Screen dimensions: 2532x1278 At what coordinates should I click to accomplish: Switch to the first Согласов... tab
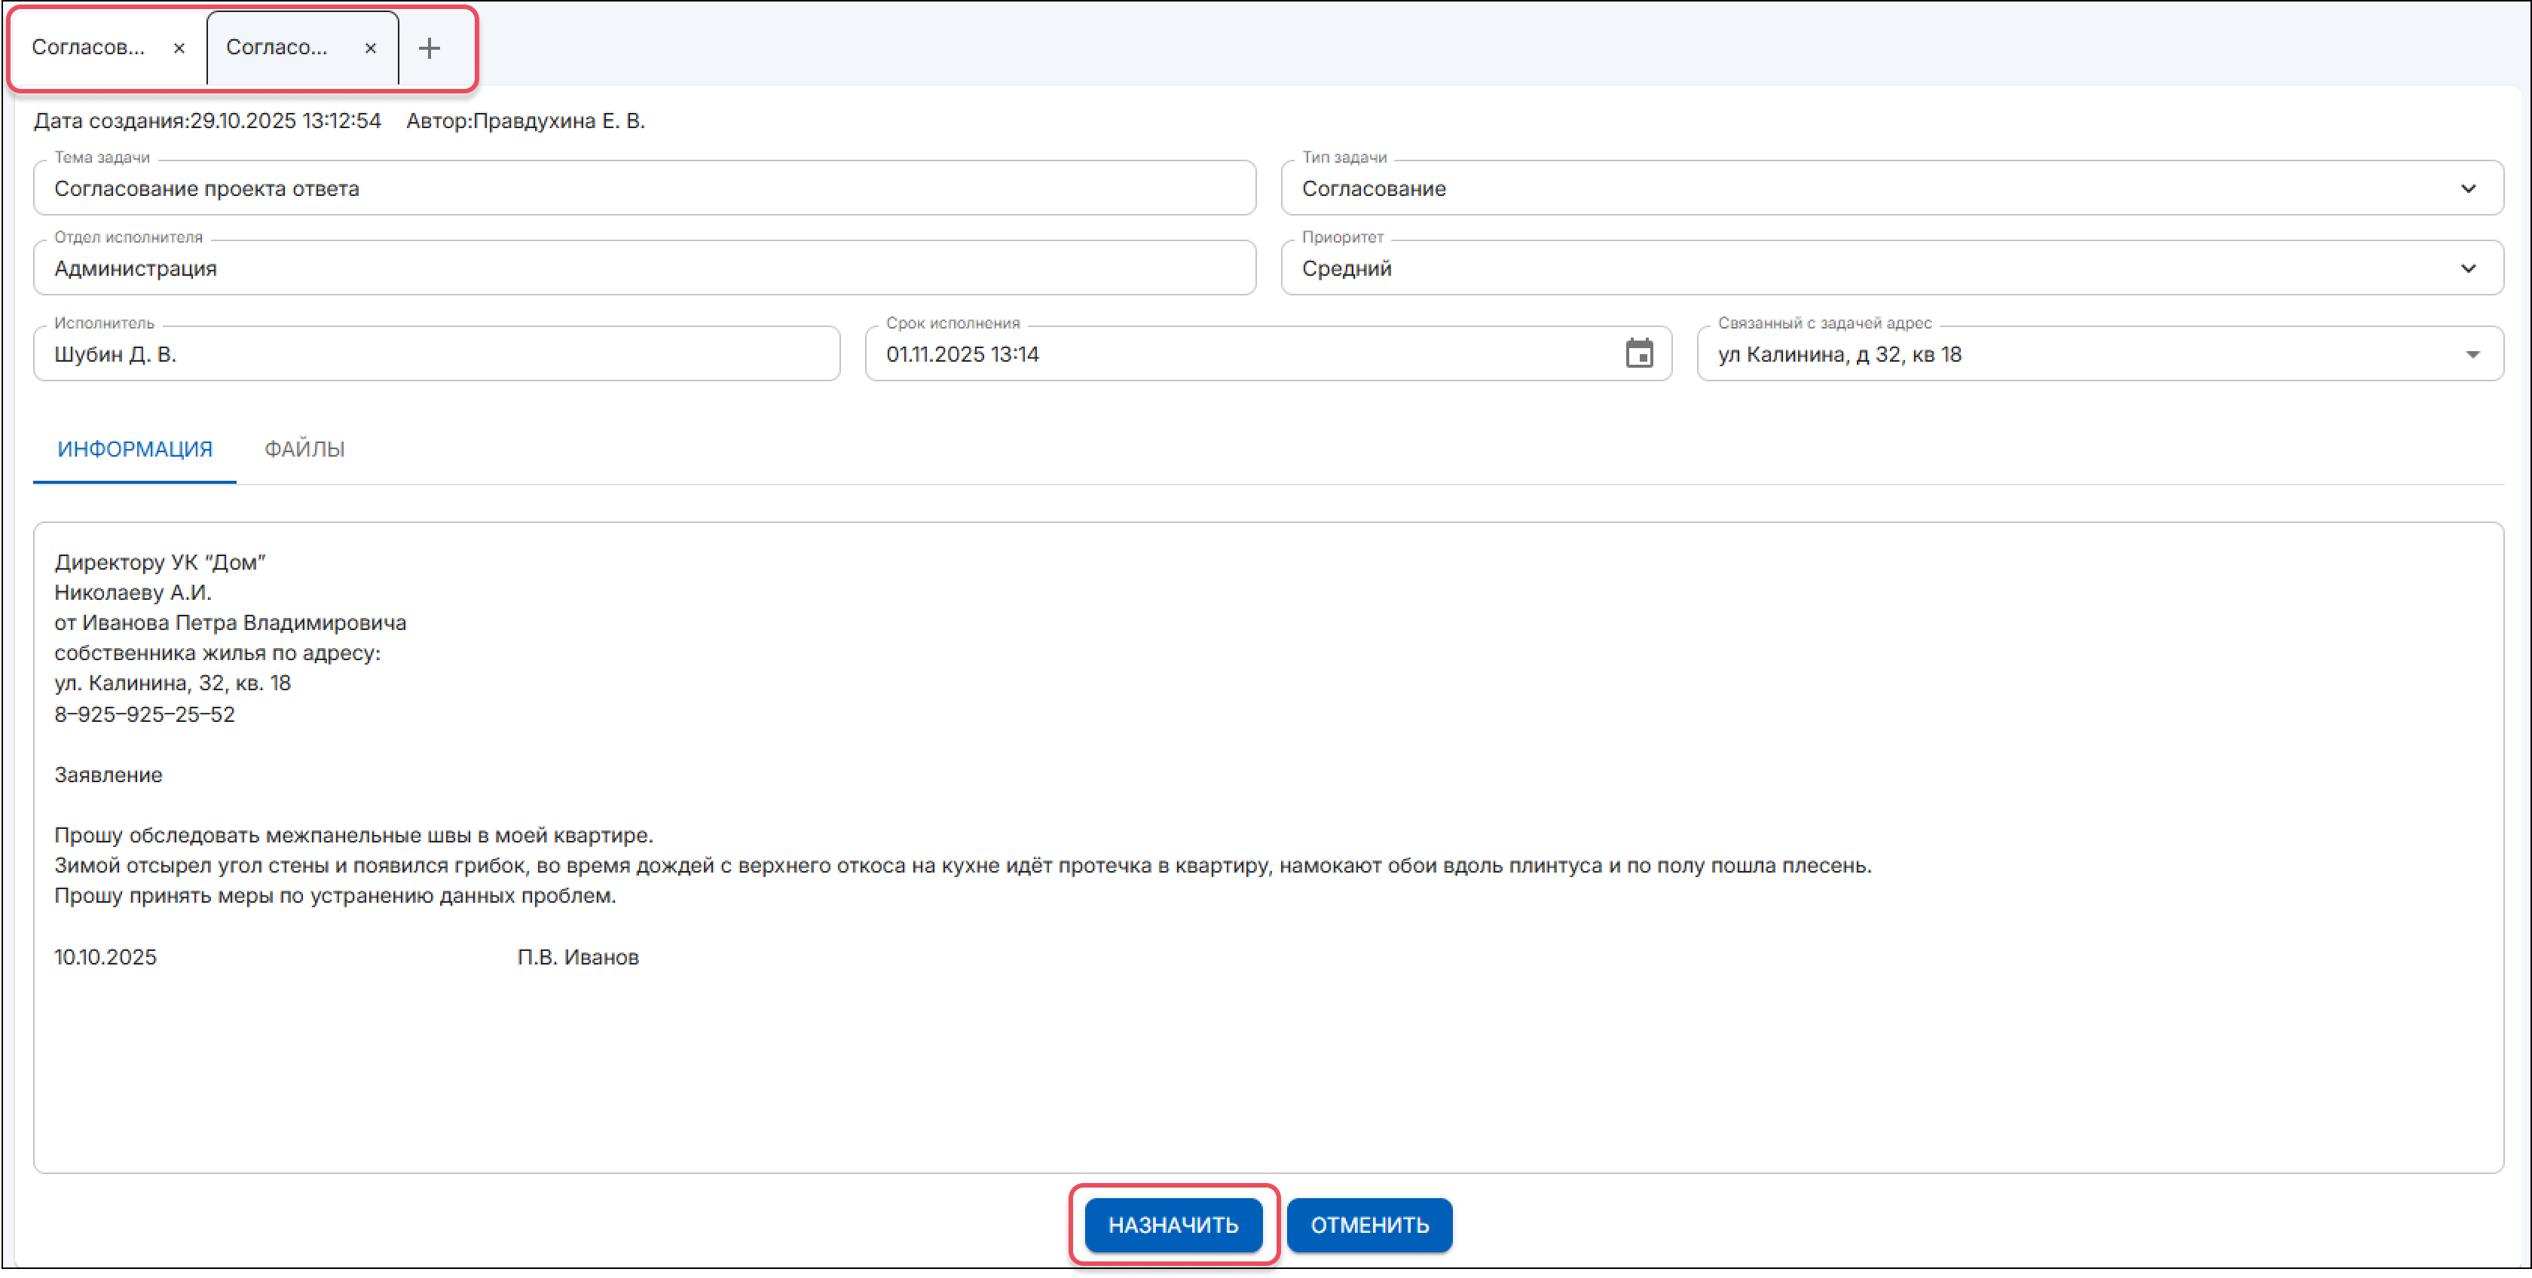pos(88,47)
